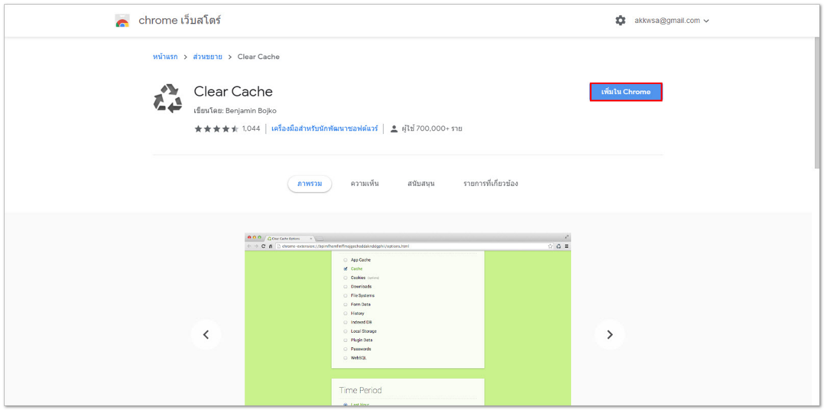Click the star rating icons
This screenshot has width=824, height=410.
tap(216, 129)
